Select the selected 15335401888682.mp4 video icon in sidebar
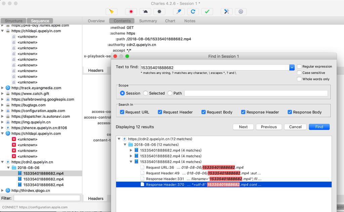 pyautogui.click(x=20, y=173)
